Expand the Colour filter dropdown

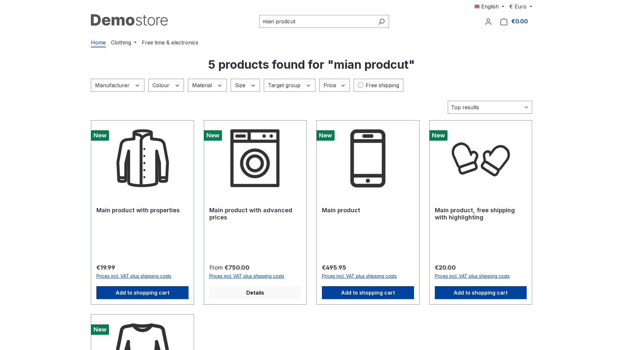click(166, 85)
